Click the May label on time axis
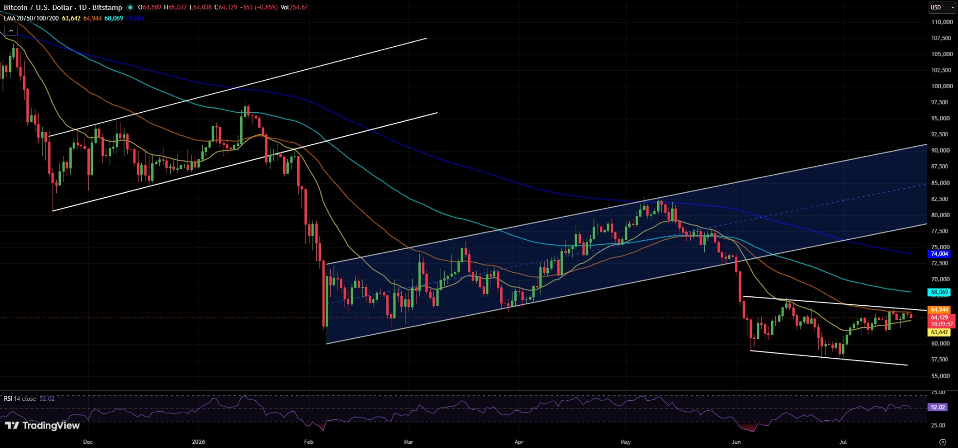The height and width of the screenshot is (448, 958). pos(626,442)
